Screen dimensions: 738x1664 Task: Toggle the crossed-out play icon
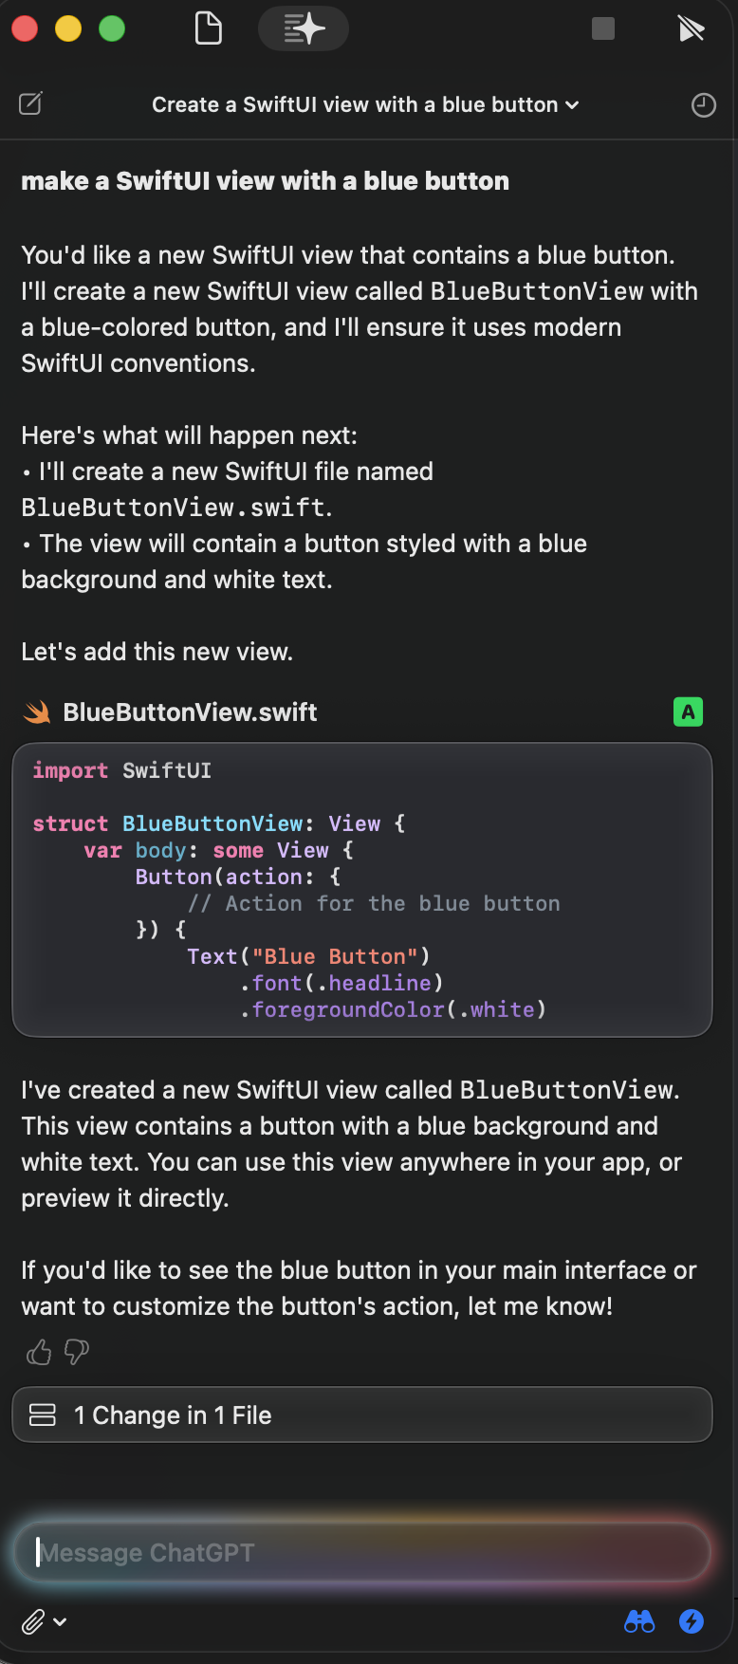click(692, 29)
